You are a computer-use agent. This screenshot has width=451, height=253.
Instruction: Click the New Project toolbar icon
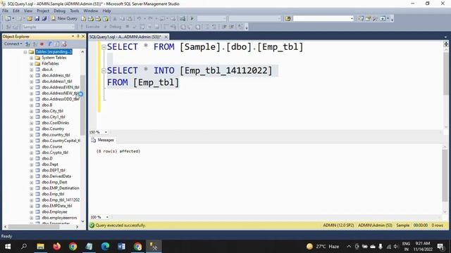click(8, 19)
